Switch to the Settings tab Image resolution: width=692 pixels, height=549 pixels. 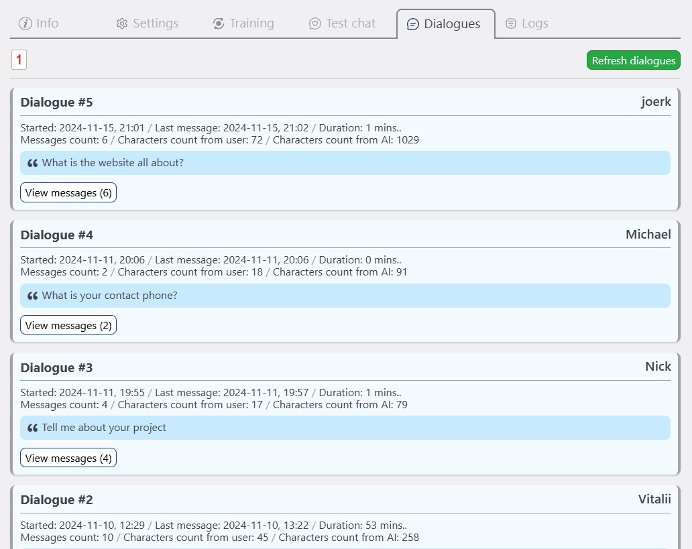tap(148, 23)
